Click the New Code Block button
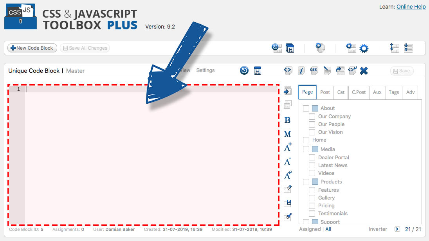The height and width of the screenshot is (241, 429). 32,48
